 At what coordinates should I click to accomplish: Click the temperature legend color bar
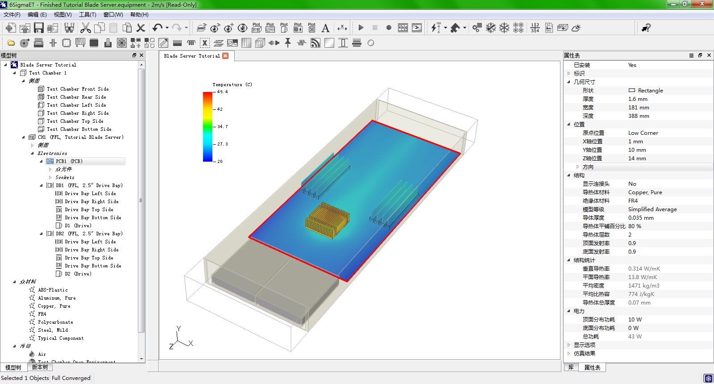coord(208,126)
